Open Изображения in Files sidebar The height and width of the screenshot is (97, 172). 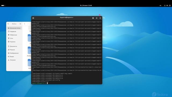coord(14,53)
